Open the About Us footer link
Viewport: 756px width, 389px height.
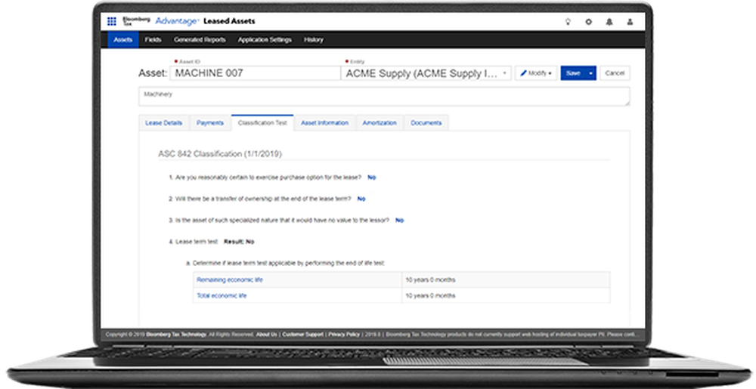click(x=267, y=334)
